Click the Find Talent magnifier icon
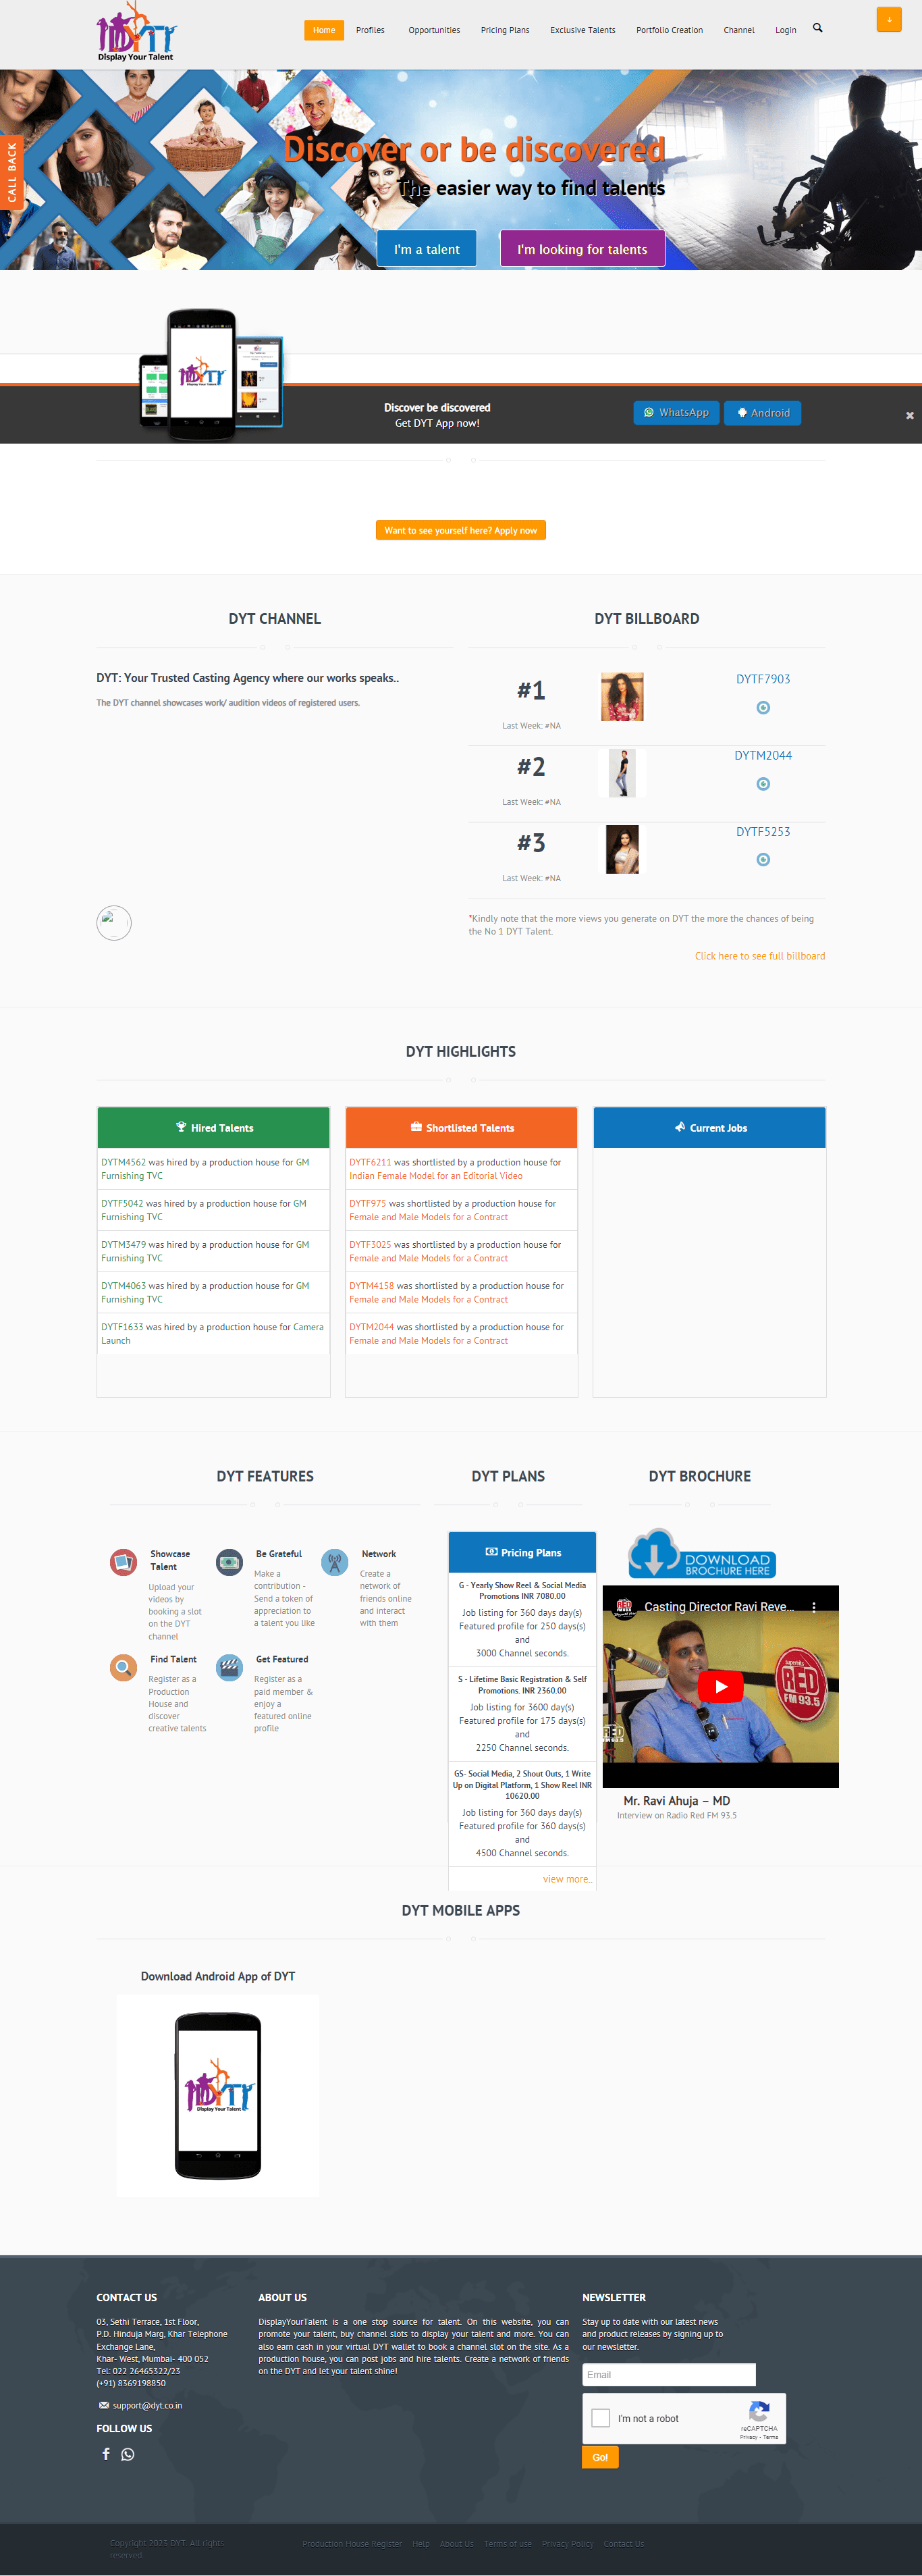The width and height of the screenshot is (922, 2576). coord(123,1667)
